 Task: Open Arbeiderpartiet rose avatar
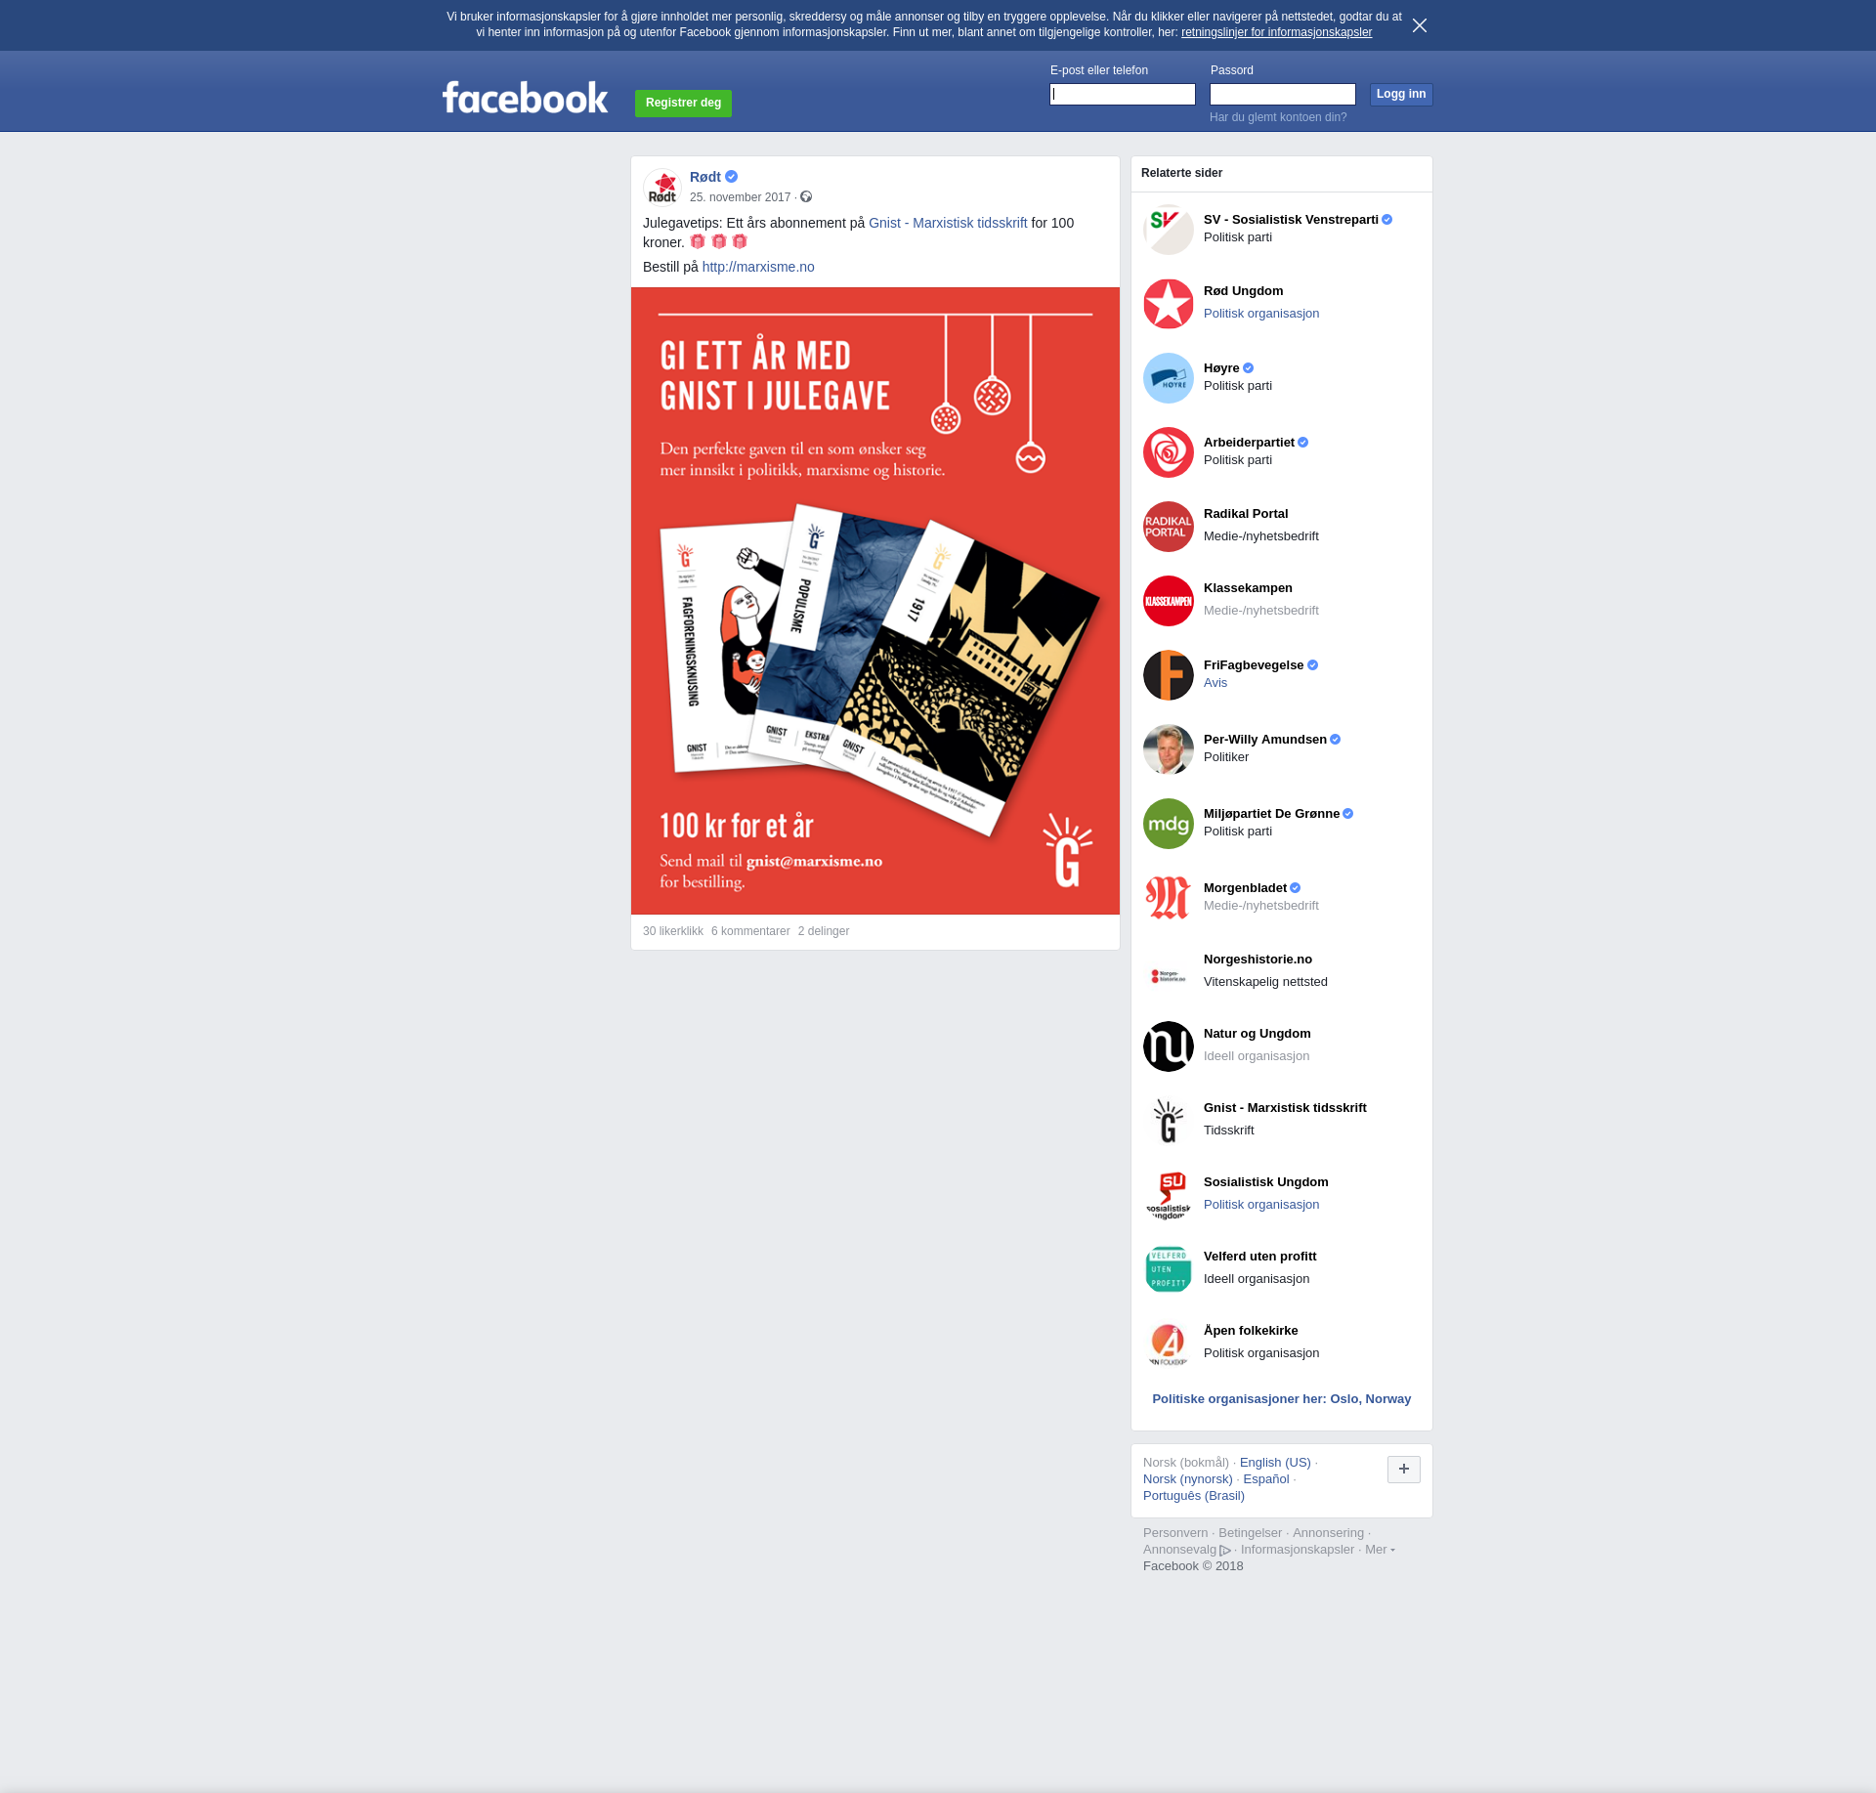click(x=1169, y=452)
